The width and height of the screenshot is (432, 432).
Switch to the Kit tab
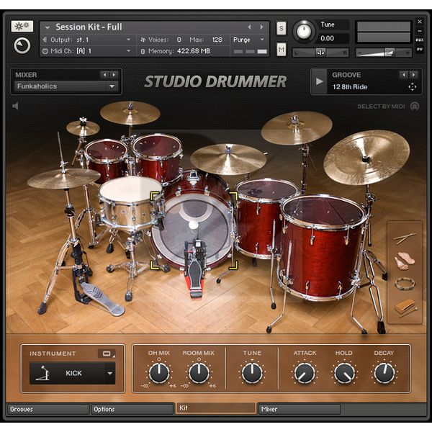[x=216, y=408]
